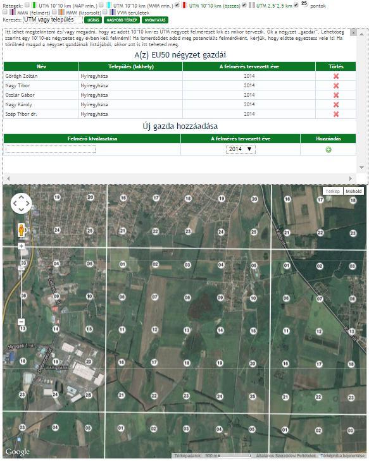Close the EU50 owners info panel
369x461 pixels.
coord(353,33)
